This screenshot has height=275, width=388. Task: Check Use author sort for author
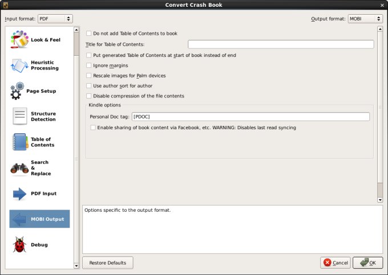88,85
